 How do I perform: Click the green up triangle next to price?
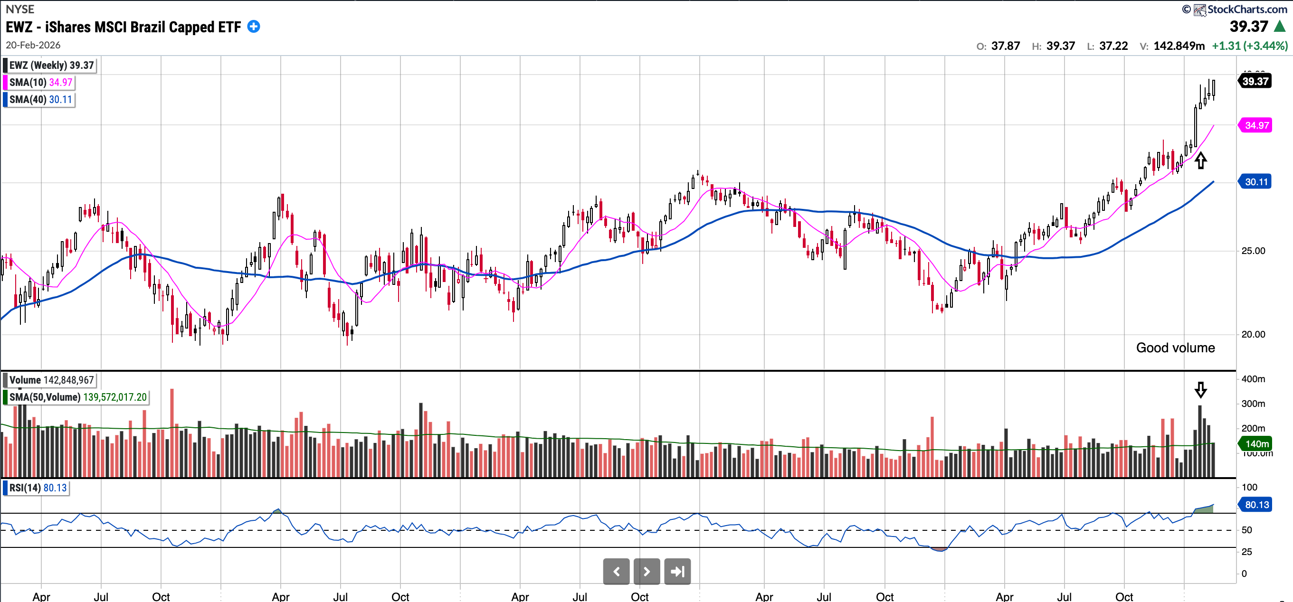[x=1279, y=26]
